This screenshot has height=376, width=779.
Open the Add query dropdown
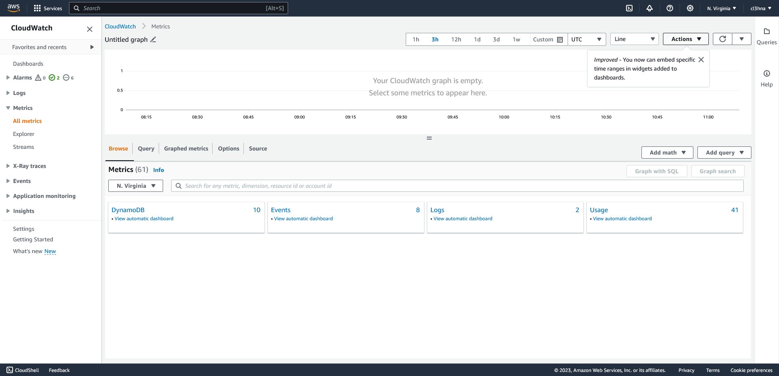[724, 153]
